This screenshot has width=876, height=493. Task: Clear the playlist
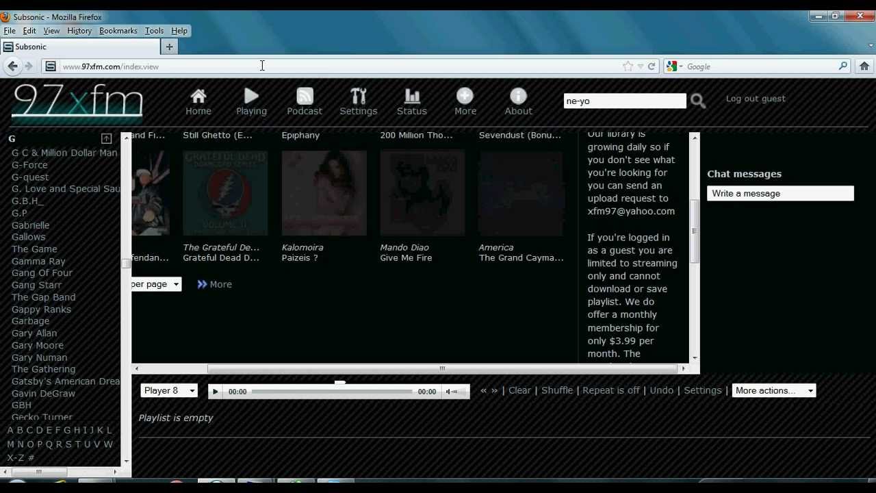[519, 390]
